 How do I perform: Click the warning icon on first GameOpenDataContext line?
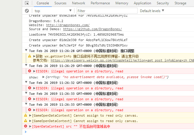pos(26,115)
